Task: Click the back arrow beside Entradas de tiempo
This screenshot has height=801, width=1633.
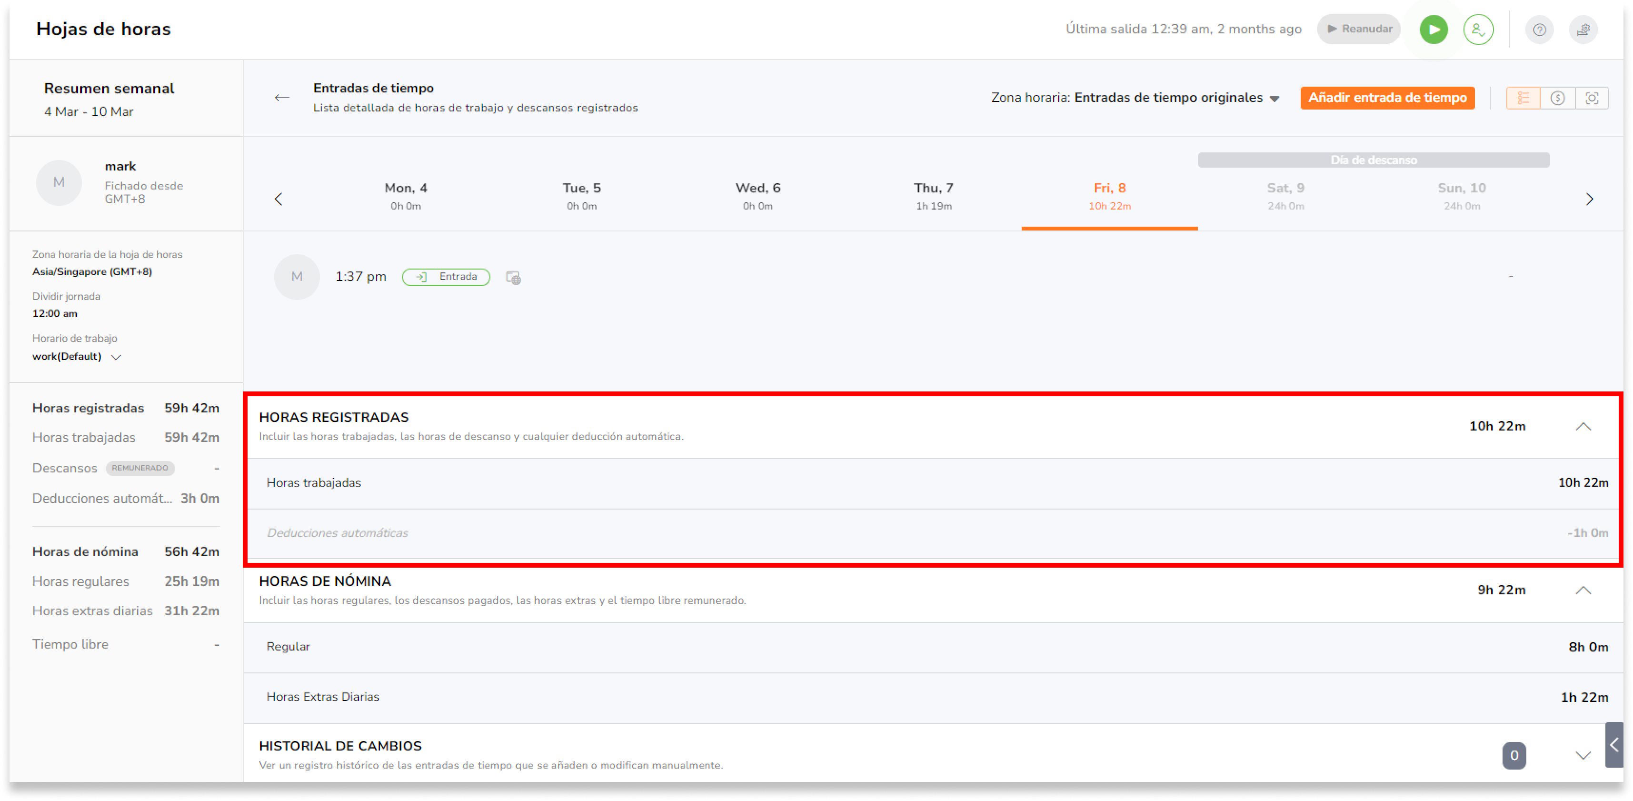Action: 282,98
